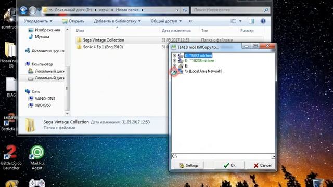333x187 pixels.
Task: Open KillCopy Settings
Action: point(188,165)
